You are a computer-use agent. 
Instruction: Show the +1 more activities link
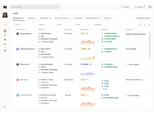click(104, 89)
